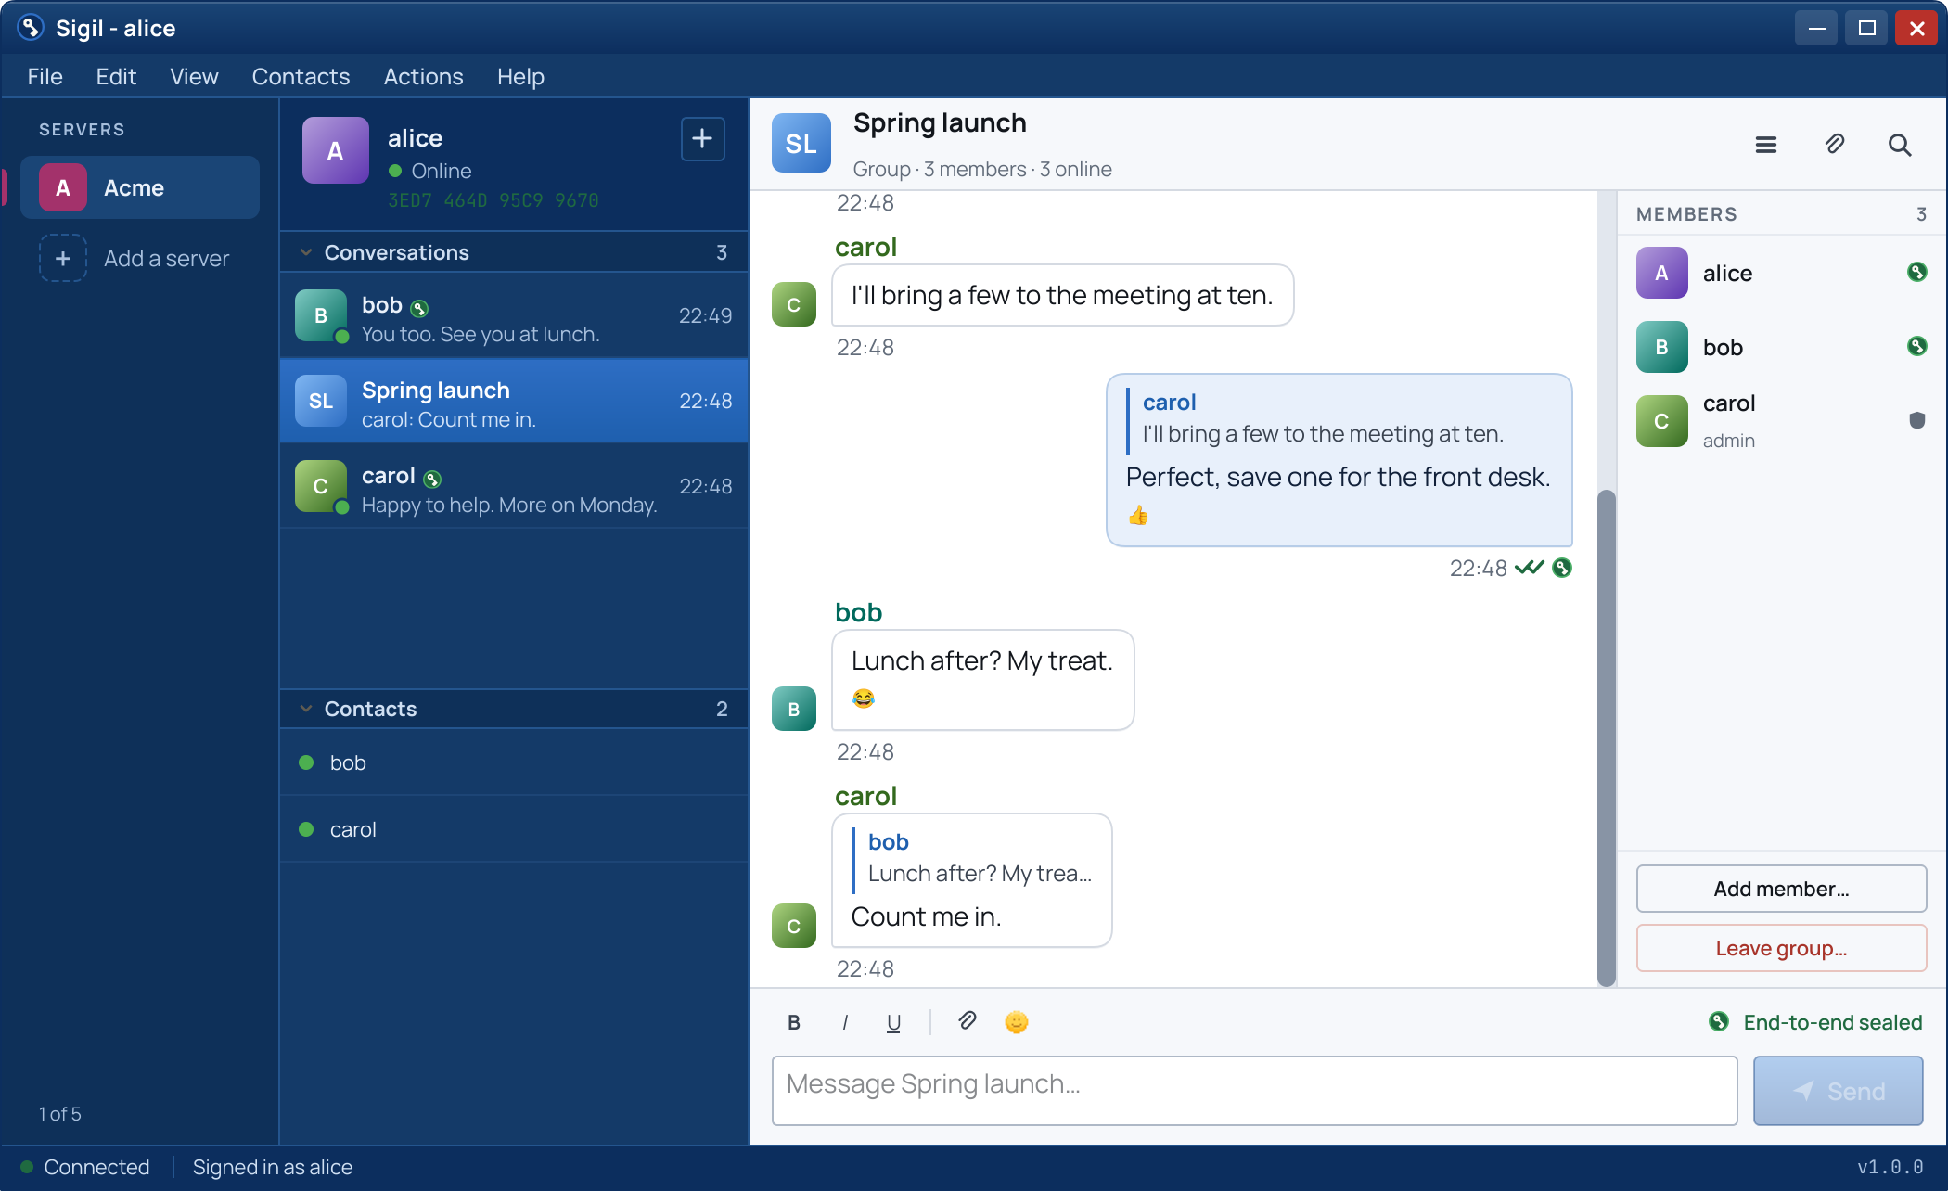
Task: Click the thumbs up reaction on your message
Action: coord(1138,516)
